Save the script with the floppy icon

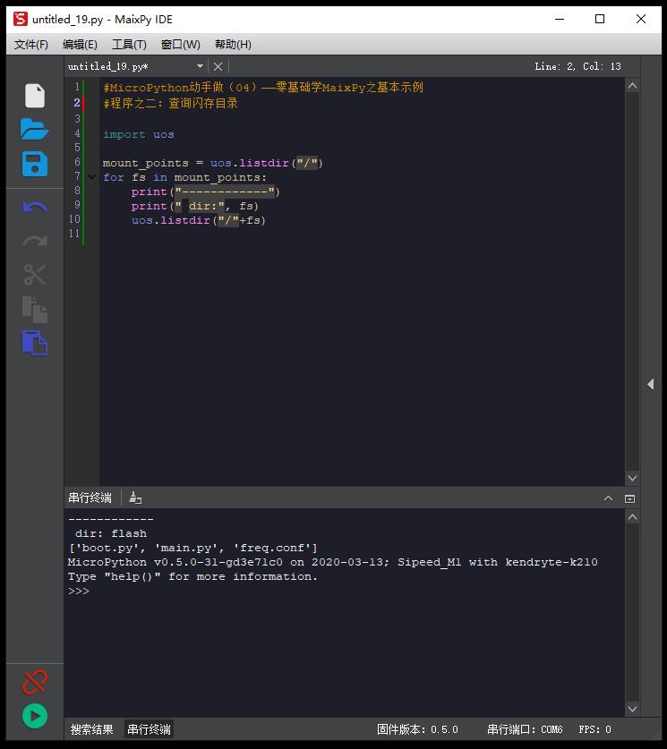(34, 165)
